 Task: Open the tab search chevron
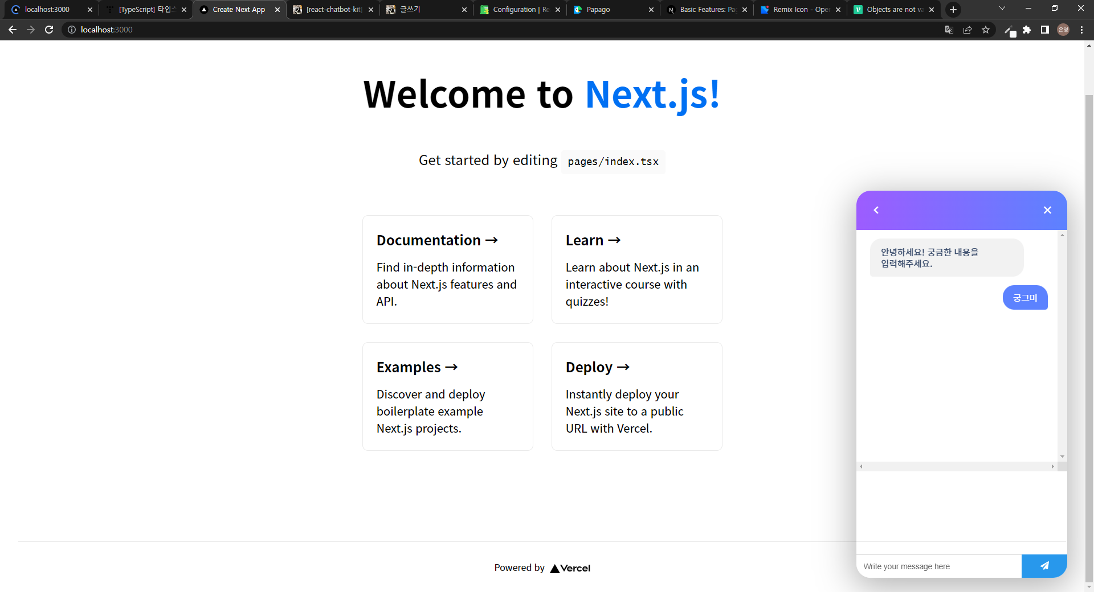[1002, 9]
